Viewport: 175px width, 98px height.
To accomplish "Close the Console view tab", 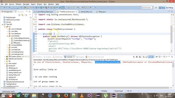I will tap(74, 57).
